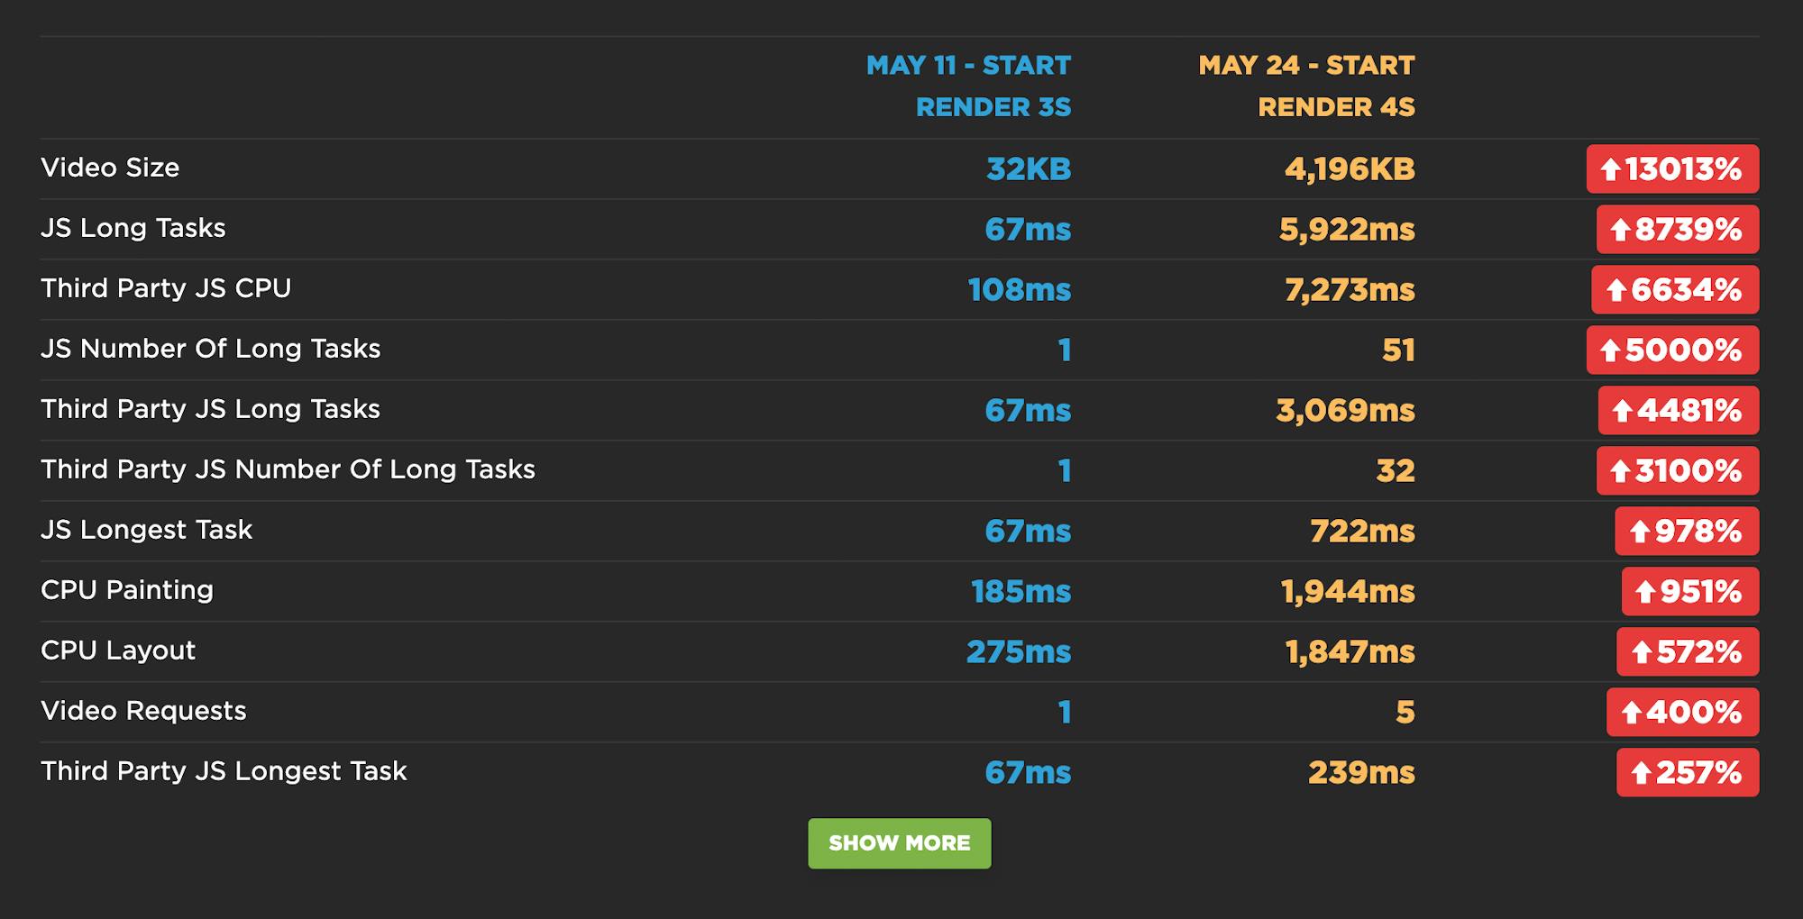Screen dimensions: 1803x919
Task: Click the 32KB video size value
Action: [x=1029, y=169]
